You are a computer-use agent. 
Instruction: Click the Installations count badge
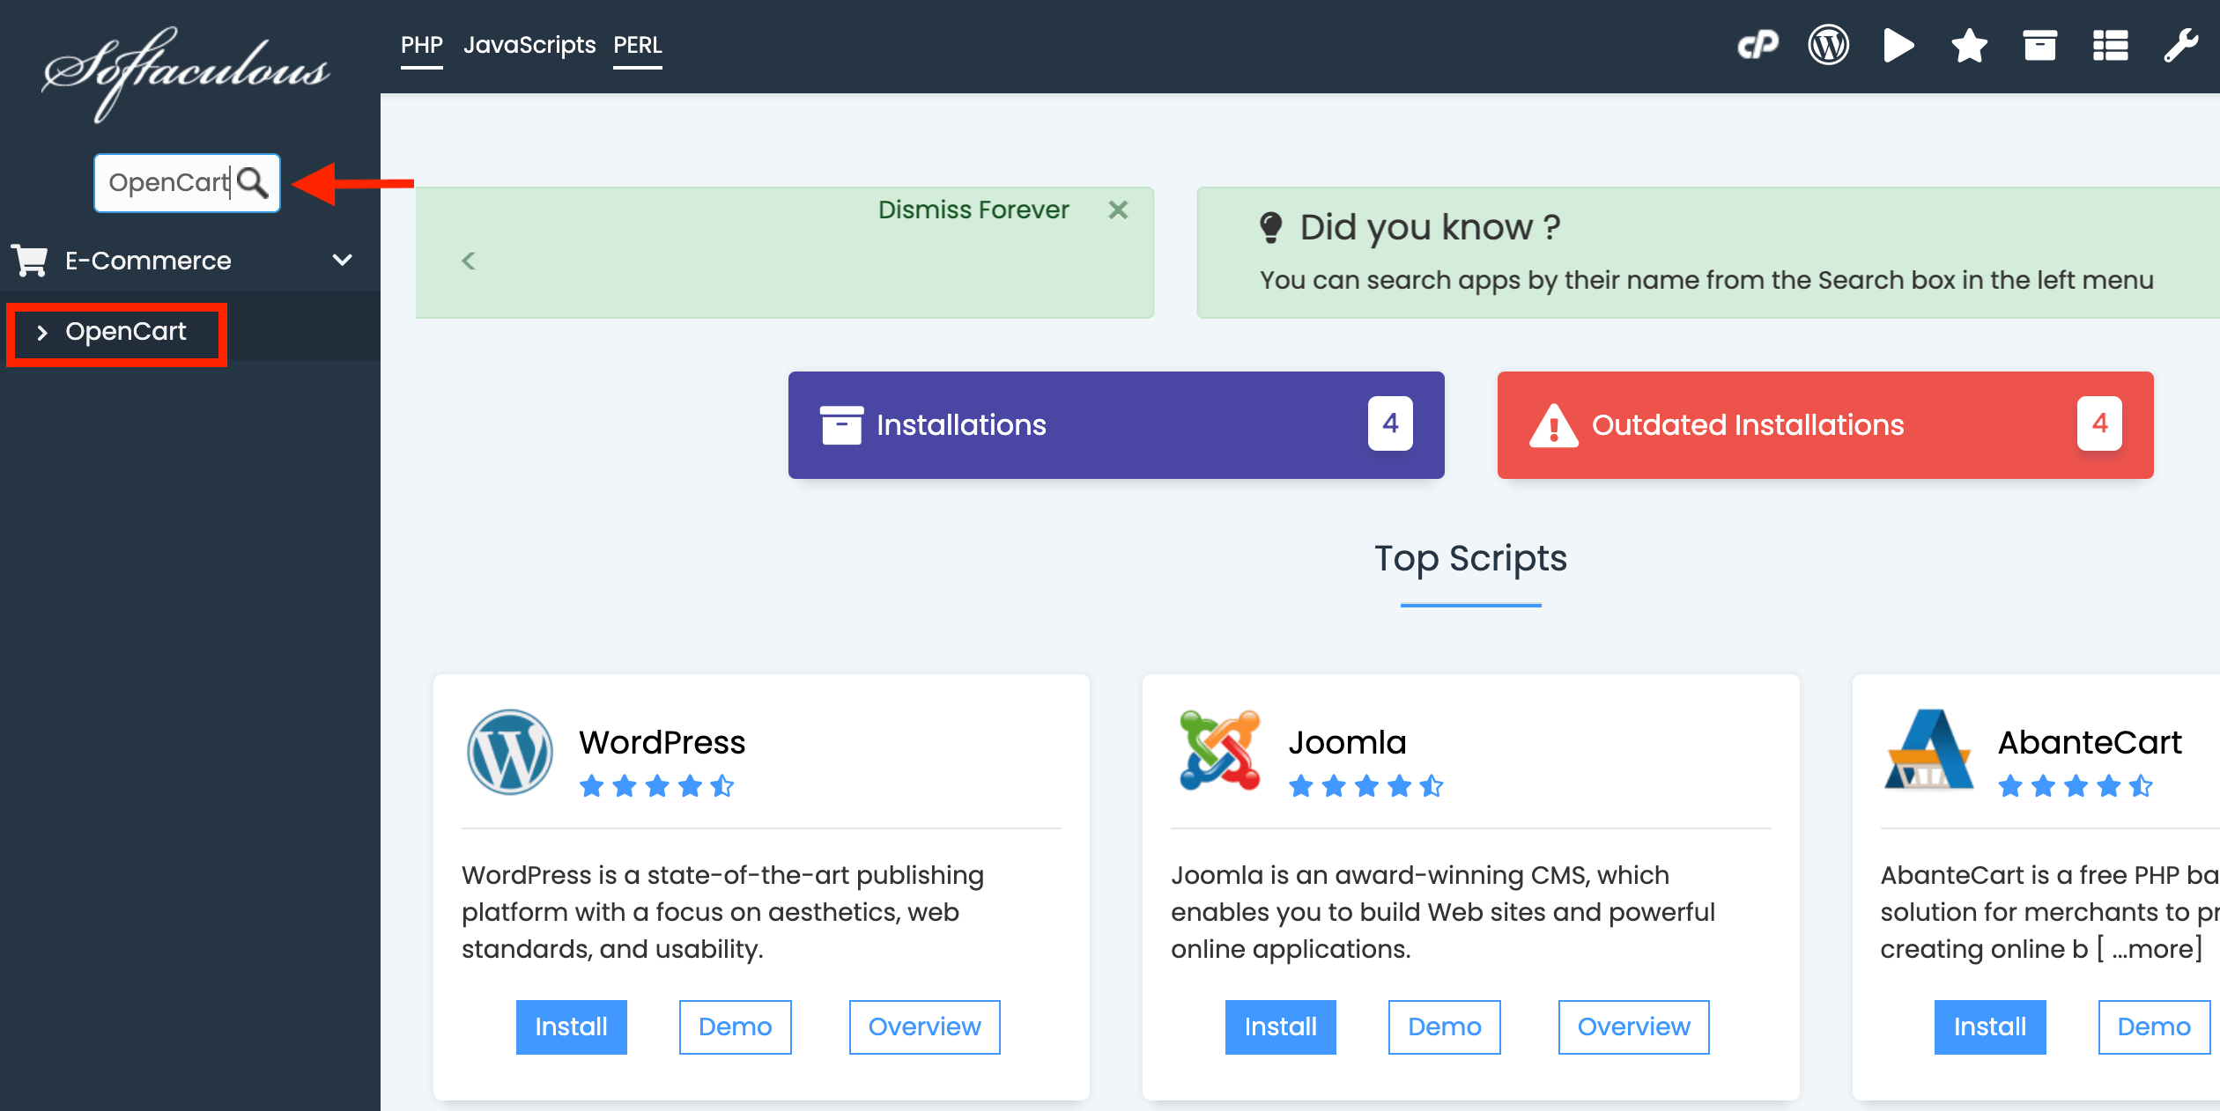click(x=1390, y=423)
